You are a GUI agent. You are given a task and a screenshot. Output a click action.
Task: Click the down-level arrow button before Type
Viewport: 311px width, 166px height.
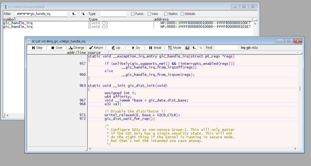tap(83, 14)
